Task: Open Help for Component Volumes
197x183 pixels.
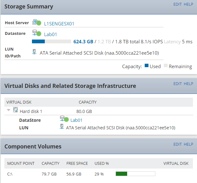Action: point(188,144)
